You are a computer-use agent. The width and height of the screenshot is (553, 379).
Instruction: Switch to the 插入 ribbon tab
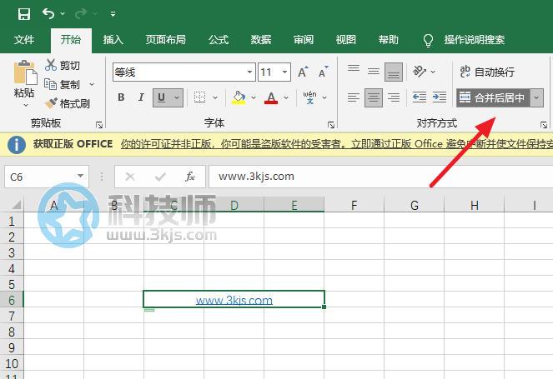(x=113, y=39)
